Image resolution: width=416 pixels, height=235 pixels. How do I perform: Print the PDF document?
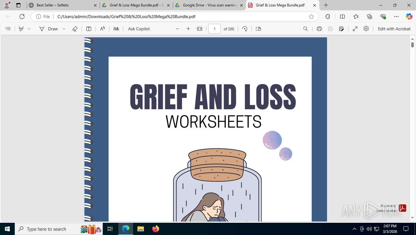click(319, 29)
